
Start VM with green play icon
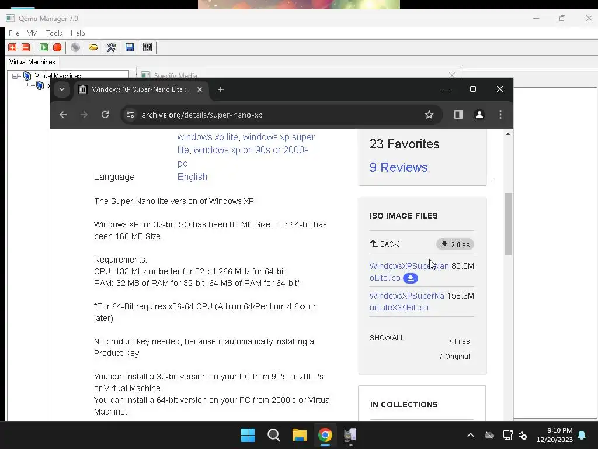pyautogui.click(x=44, y=47)
